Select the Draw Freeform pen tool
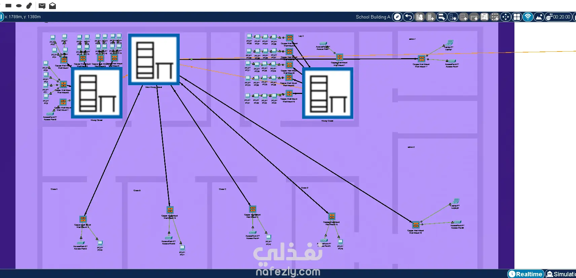The width and height of the screenshot is (576, 278). [29, 6]
